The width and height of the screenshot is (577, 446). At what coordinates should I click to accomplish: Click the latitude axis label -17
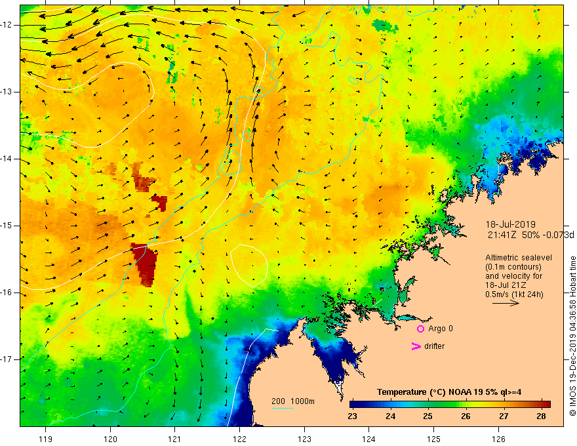(x=7, y=359)
